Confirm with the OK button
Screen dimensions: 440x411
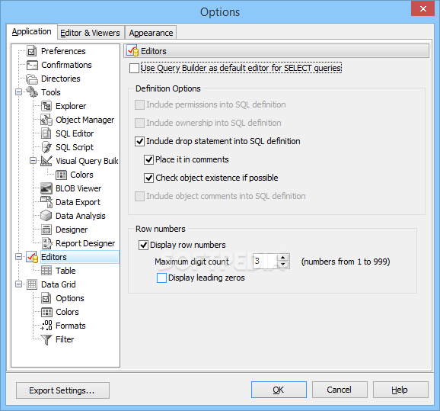coord(279,390)
